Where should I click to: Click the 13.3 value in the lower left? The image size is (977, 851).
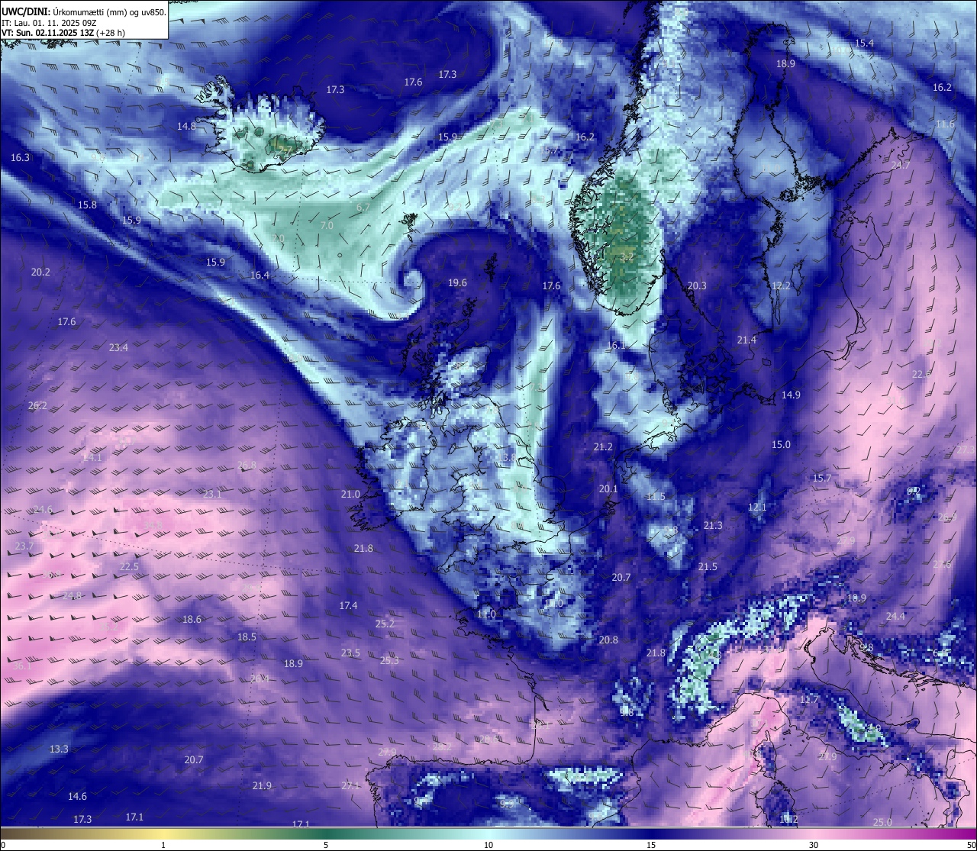[59, 749]
